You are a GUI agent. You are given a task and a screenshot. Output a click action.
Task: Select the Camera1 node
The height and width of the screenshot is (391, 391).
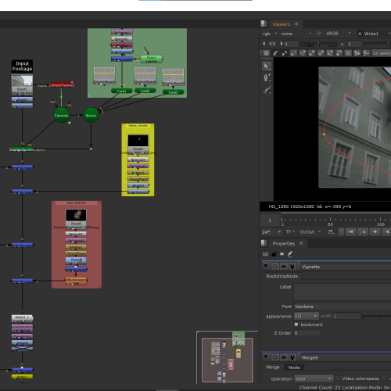coord(61,115)
